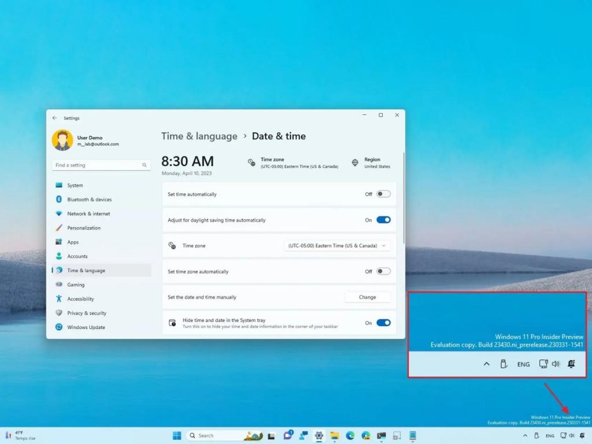Open the Accessibility settings category
This screenshot has width=592, height=444.
coord(101,299)
